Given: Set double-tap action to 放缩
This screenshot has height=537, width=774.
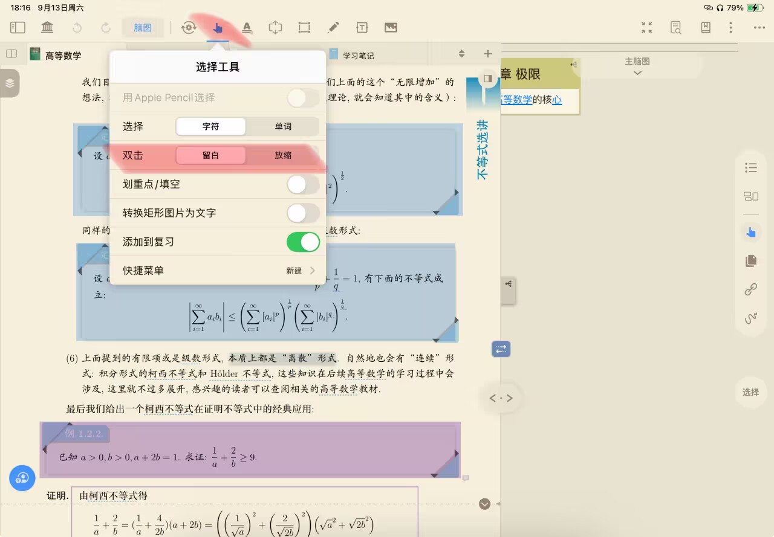Looking at the screenshot, I should (282, 155).
